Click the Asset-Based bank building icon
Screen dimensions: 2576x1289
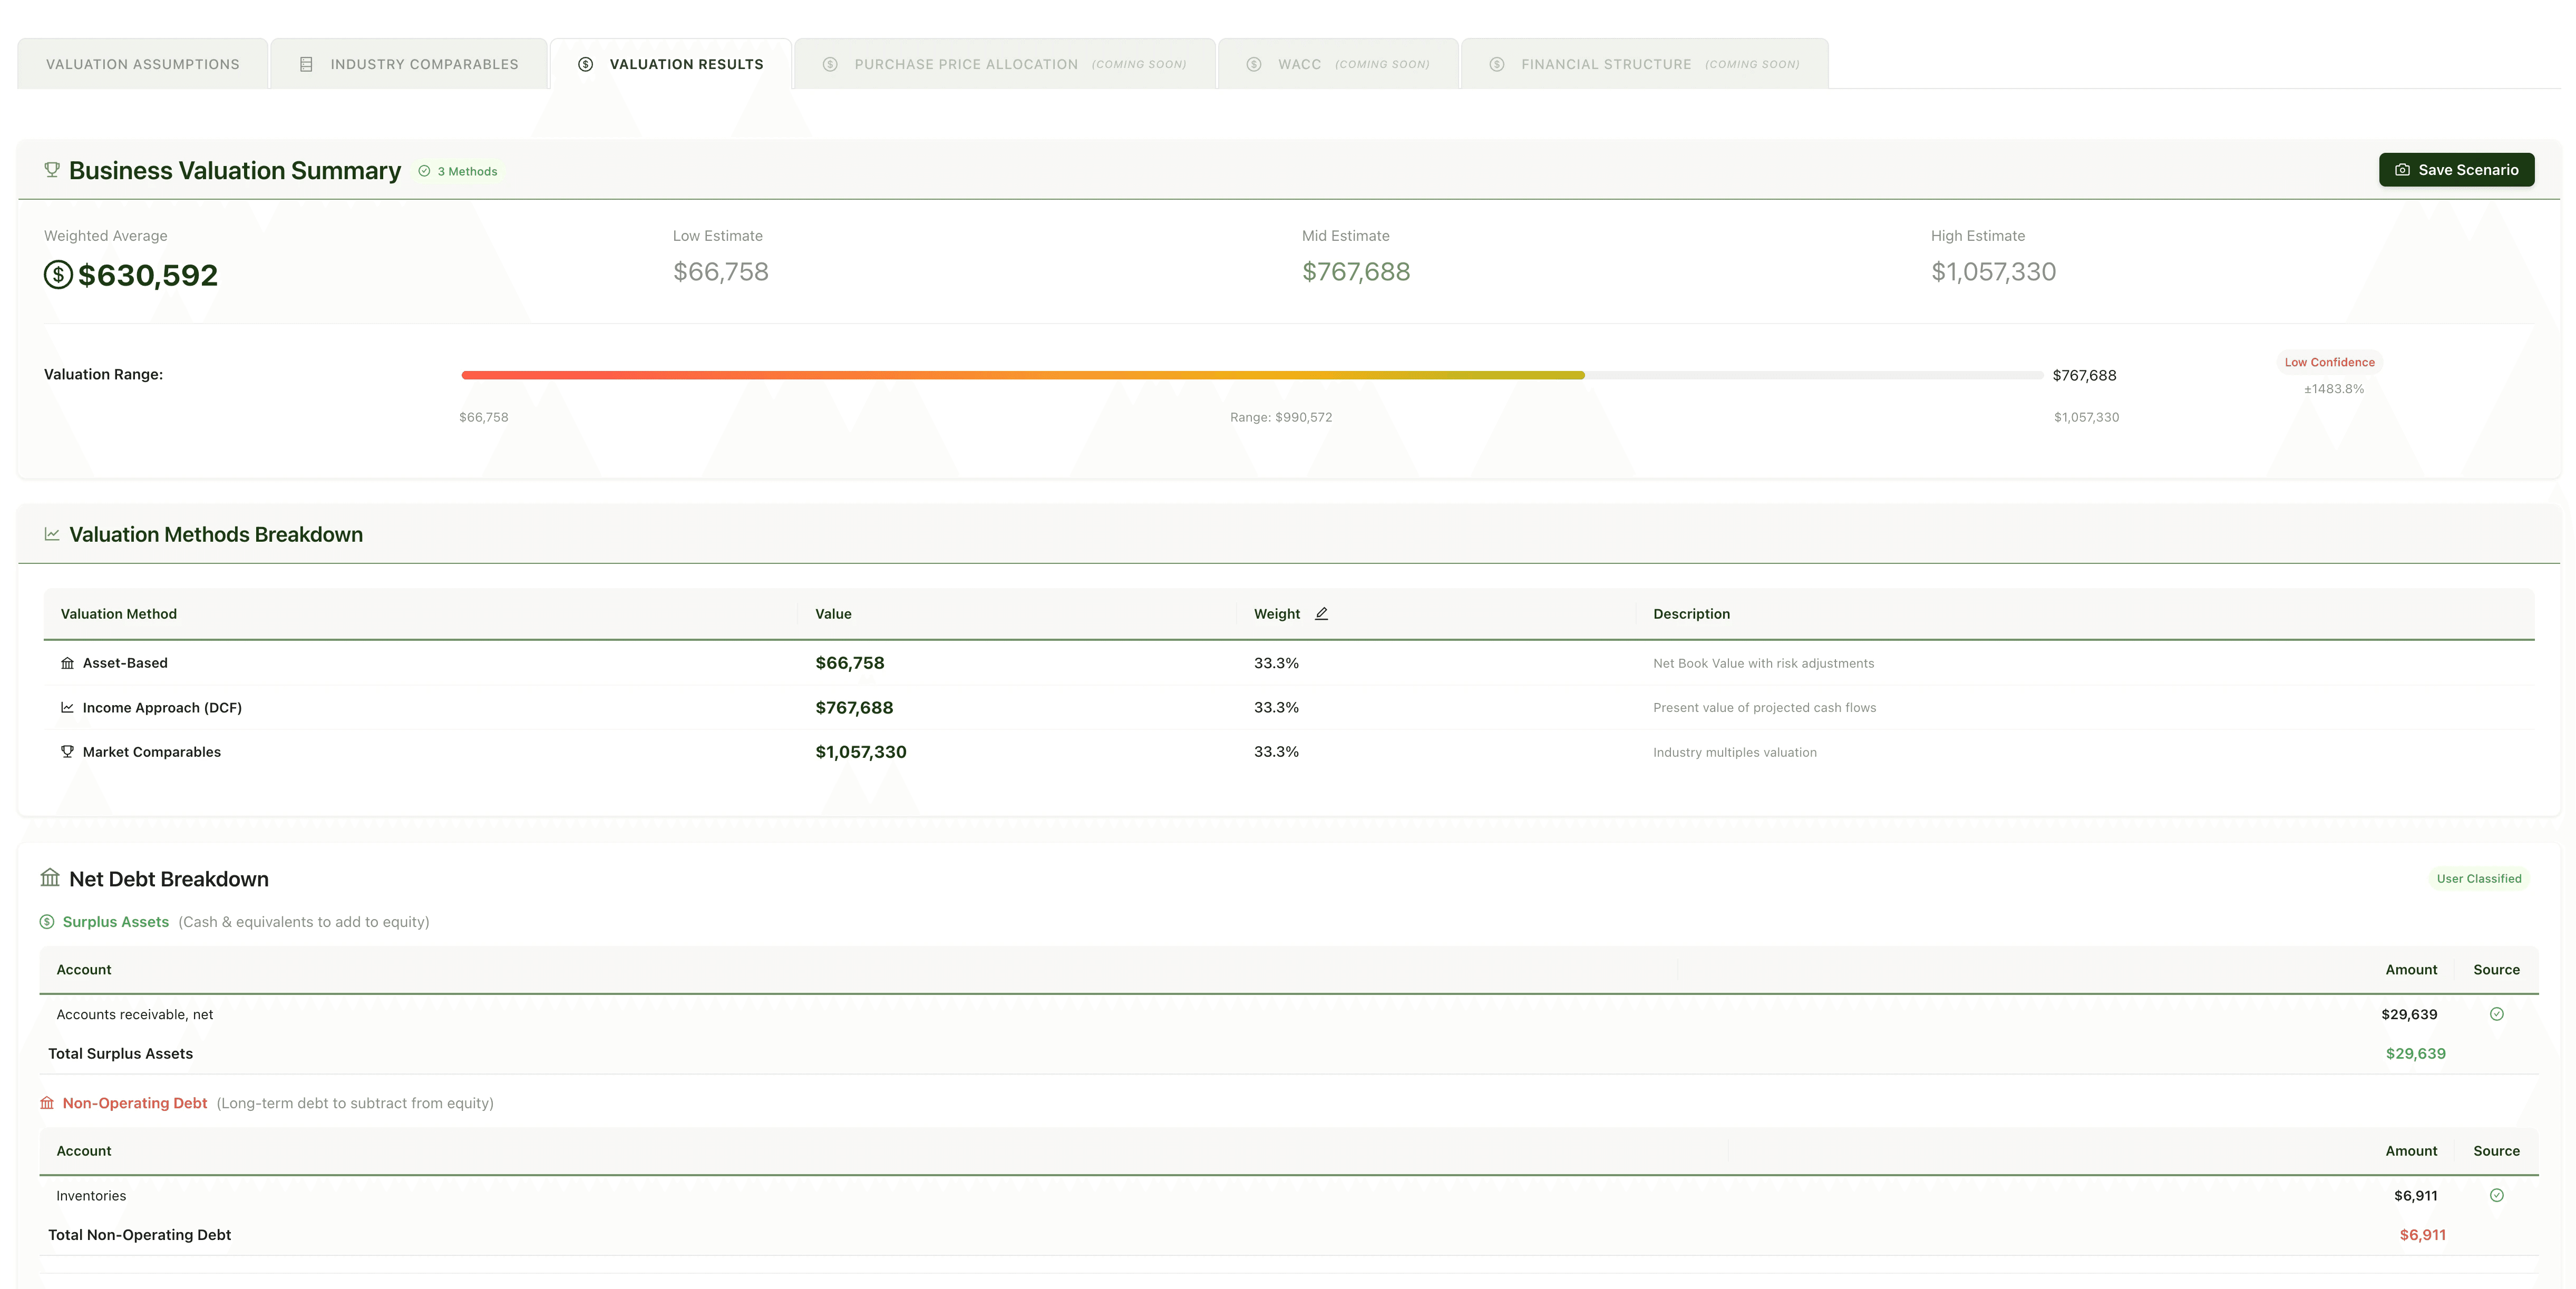(67, 663)
